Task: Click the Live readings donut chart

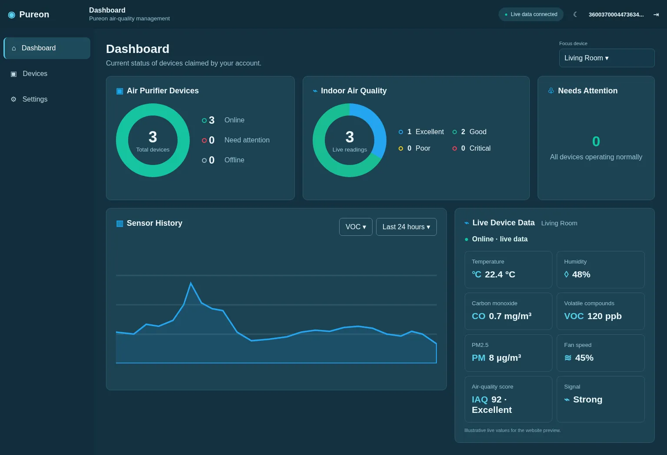Action: point(350,140)
